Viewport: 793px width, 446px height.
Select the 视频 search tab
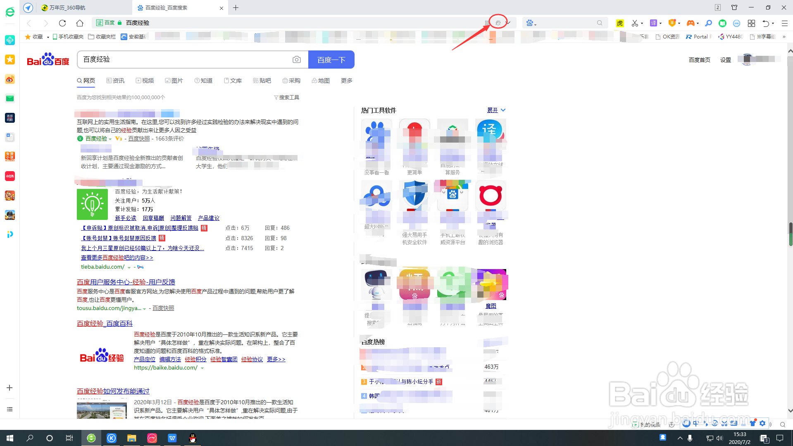pyautogui.click(x=145, y=81)
